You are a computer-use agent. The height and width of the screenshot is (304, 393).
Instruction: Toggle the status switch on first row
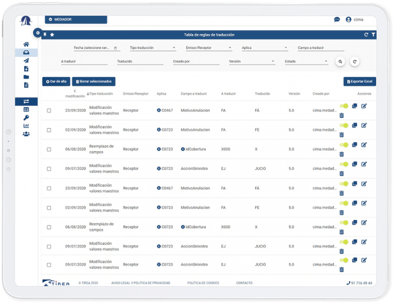coord(343,106)
